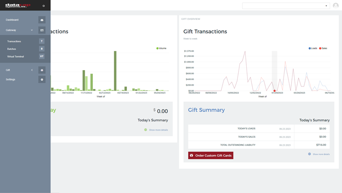This screenshot has height=193, width=342.
Task: Open the Transactions menu item
Action: click(14, 42)
